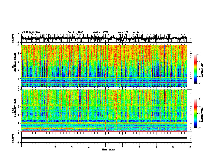
Task: Click the "4" kHz tick of ch.1 spectrogram
Action: pos(19,70)
